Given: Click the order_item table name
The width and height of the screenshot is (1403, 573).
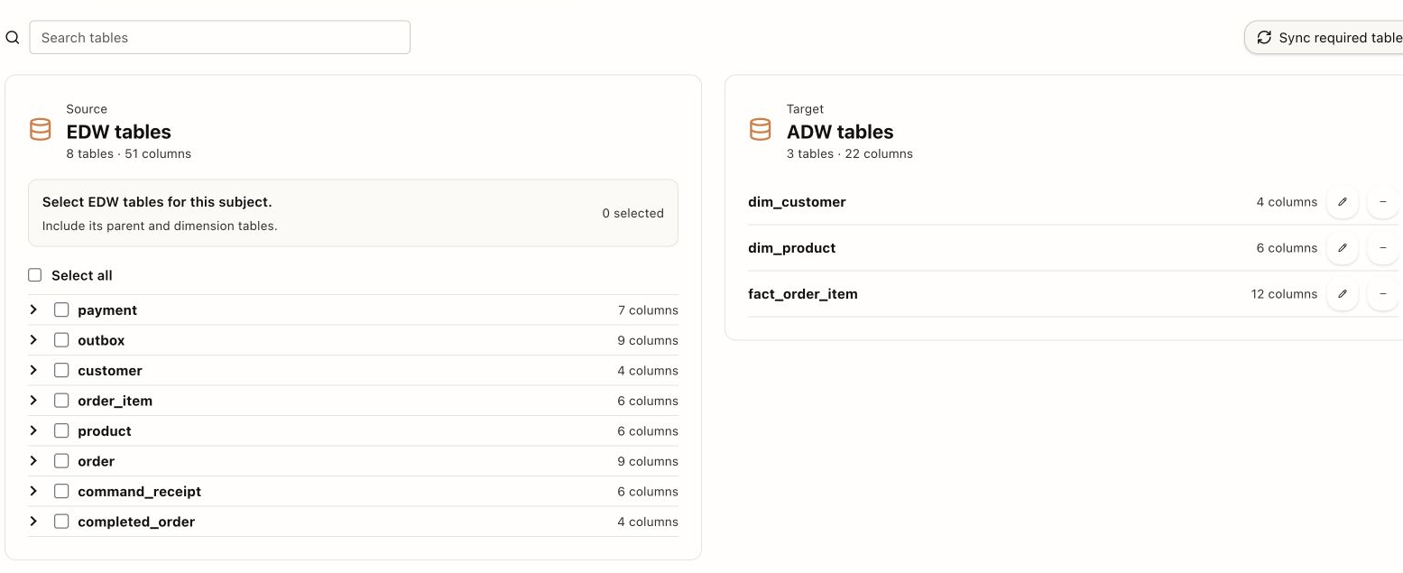Looking at the screenshot, I should 115,401.
